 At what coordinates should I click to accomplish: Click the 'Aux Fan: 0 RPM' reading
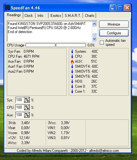coord(21,61)
